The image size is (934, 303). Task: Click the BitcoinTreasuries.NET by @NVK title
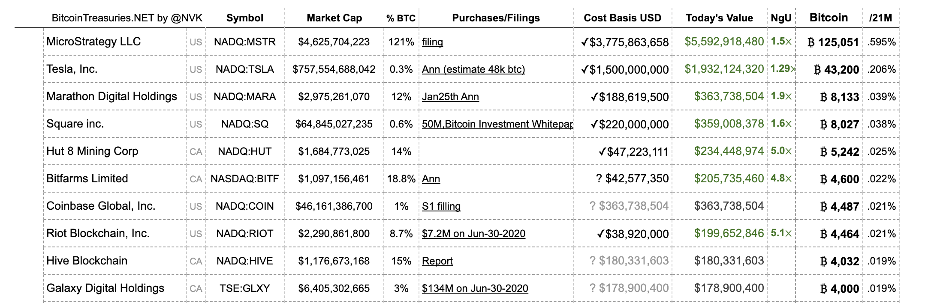[x=127, y=18]
